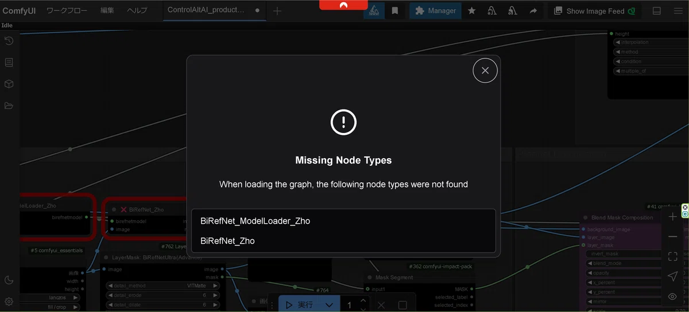Click the BiRefNet_Zho node title
689x312 pixels.
(x=146, y=210)
